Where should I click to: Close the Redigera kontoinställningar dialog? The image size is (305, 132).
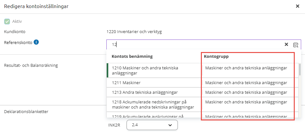[297, 6]
